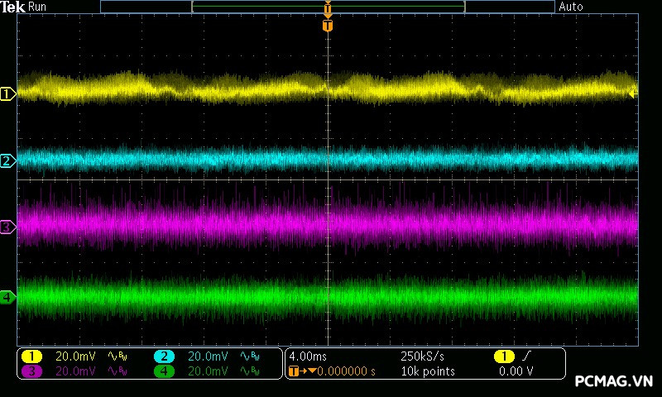
Task: Click channel 1 ground reference marker on left
Action: pyautogui.click(x=7, y=94)
